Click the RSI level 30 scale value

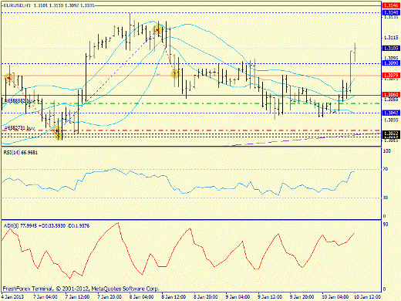click(x=386, y=198)
